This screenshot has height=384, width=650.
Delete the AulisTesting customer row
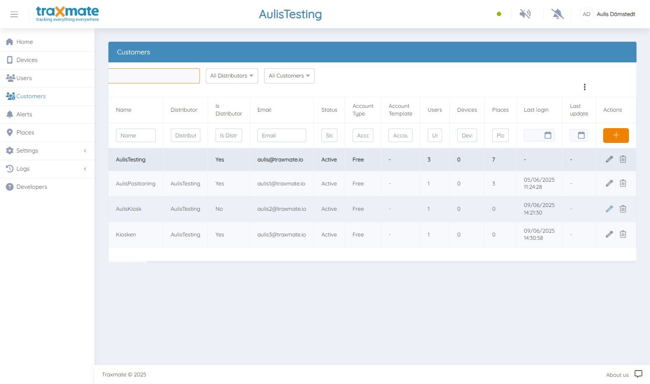(x=623, y=159)
